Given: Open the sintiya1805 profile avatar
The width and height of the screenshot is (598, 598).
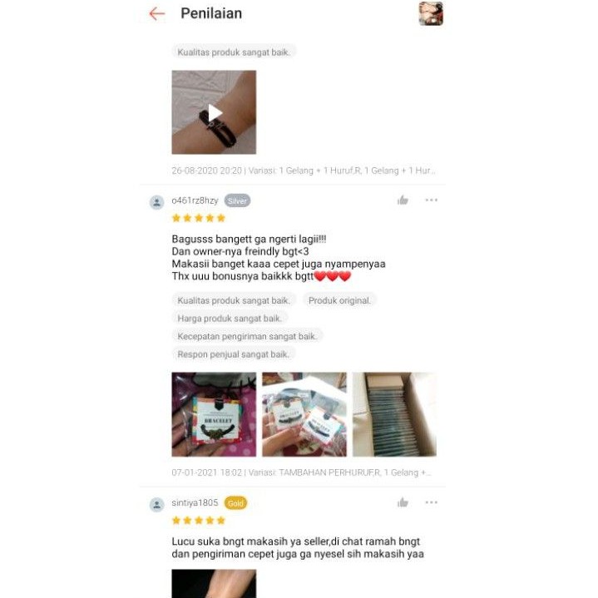Looking at the screenshot, I should [156, 505].
